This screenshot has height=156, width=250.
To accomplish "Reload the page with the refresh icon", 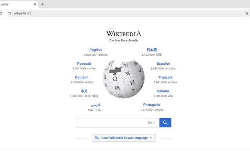I will 1,13.
